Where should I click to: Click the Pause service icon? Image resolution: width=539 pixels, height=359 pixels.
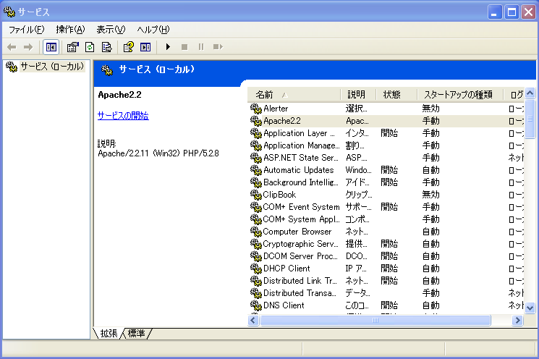click(201, 47)
